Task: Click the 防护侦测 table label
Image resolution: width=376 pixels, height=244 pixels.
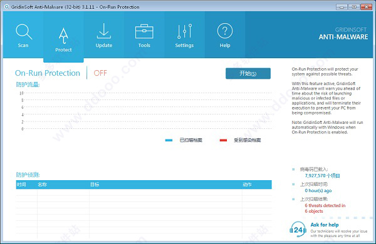Action: tap(28, 175)
